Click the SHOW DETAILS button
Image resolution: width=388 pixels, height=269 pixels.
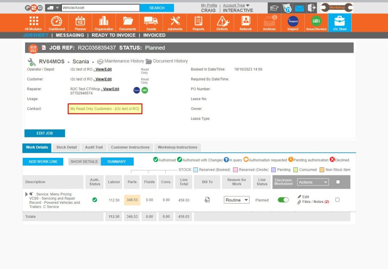coord(84,162)
